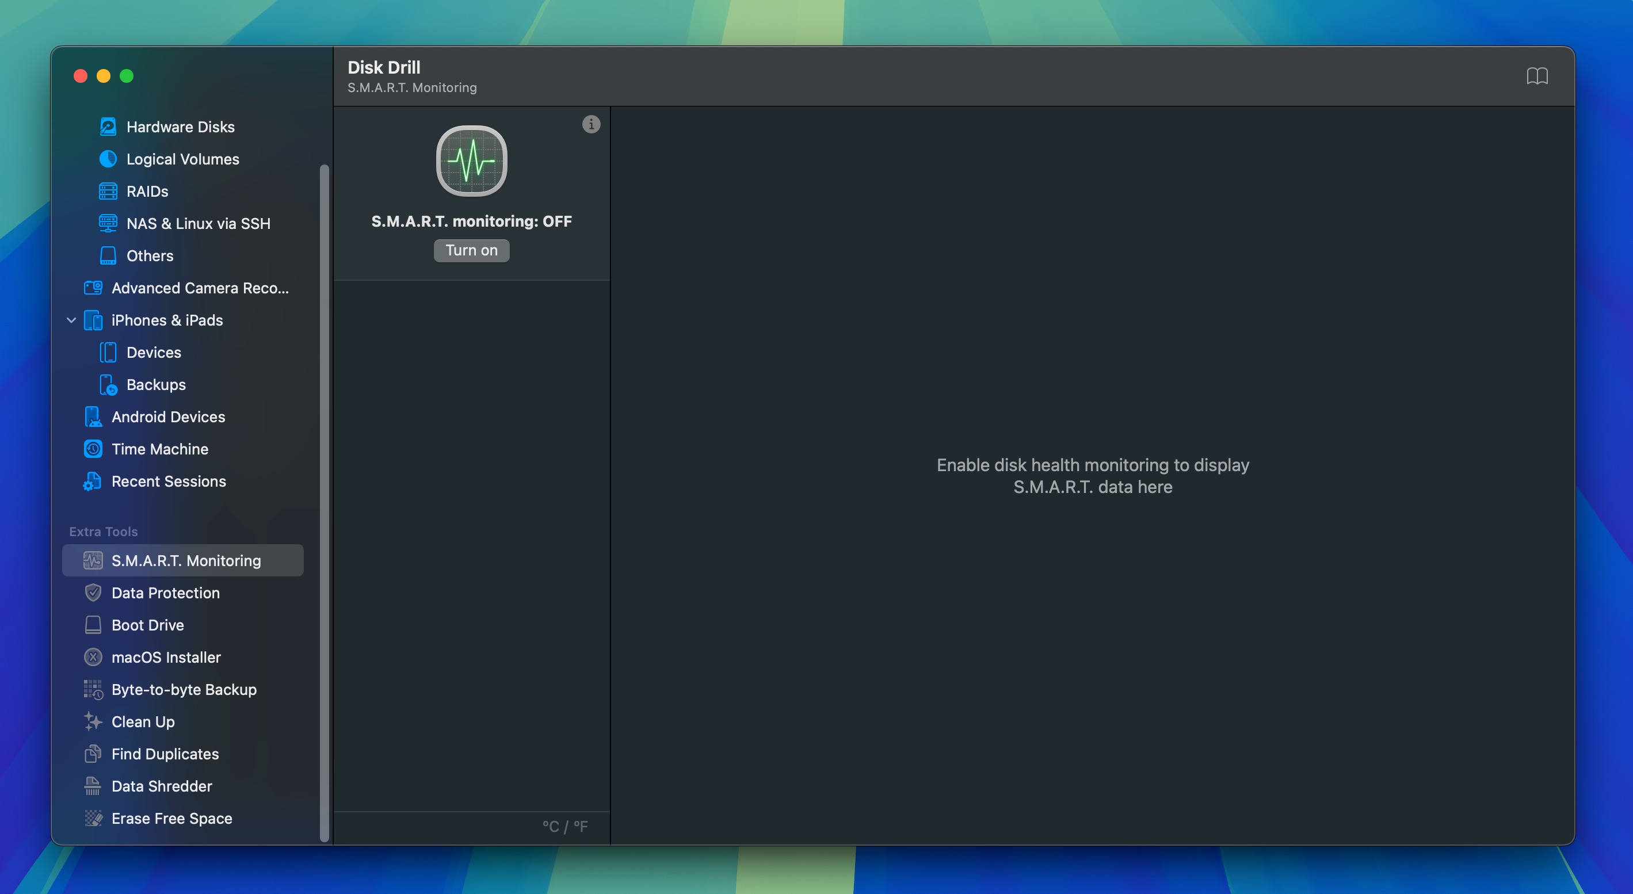Open Recent Sessions entry

(x=169, y=482)
